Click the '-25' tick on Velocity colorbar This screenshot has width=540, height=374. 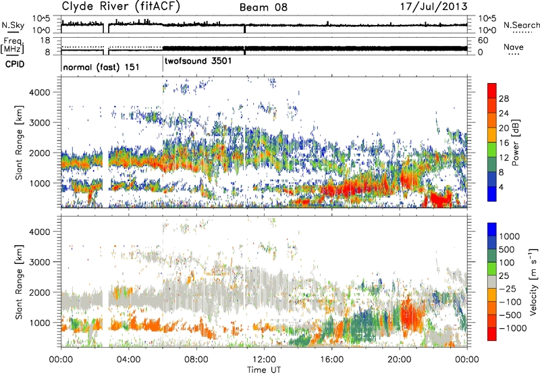coord(508,288)
